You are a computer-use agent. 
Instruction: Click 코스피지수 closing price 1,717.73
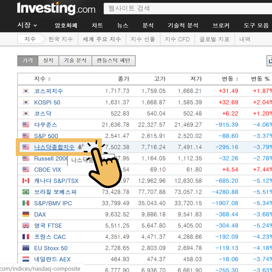coord(117,91)
